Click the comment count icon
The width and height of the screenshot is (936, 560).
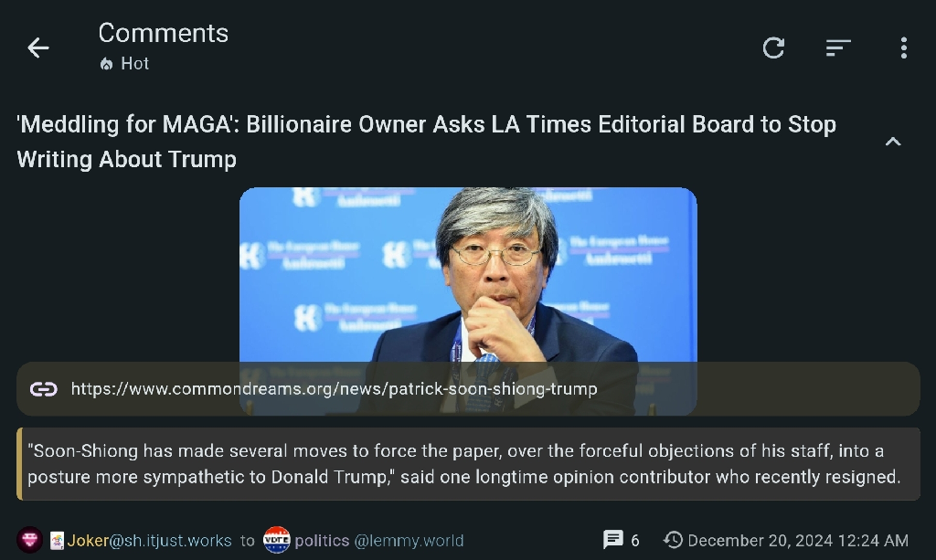613,540
